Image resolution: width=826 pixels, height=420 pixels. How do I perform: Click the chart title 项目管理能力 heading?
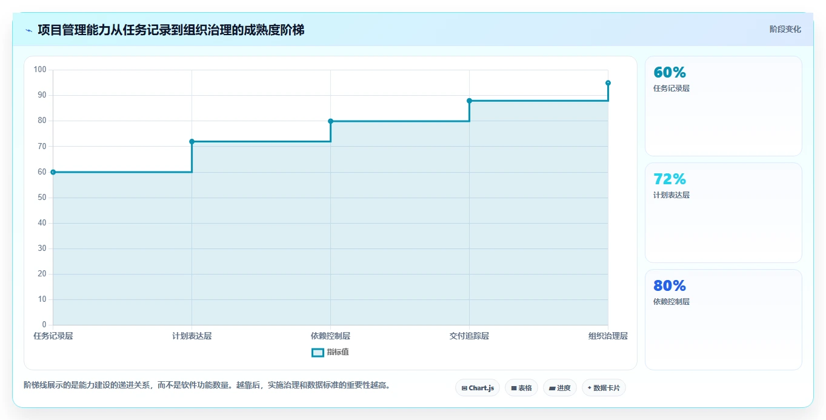pos(171,30)
